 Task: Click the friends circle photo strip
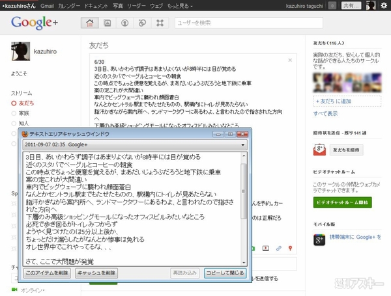pos(347,83)
